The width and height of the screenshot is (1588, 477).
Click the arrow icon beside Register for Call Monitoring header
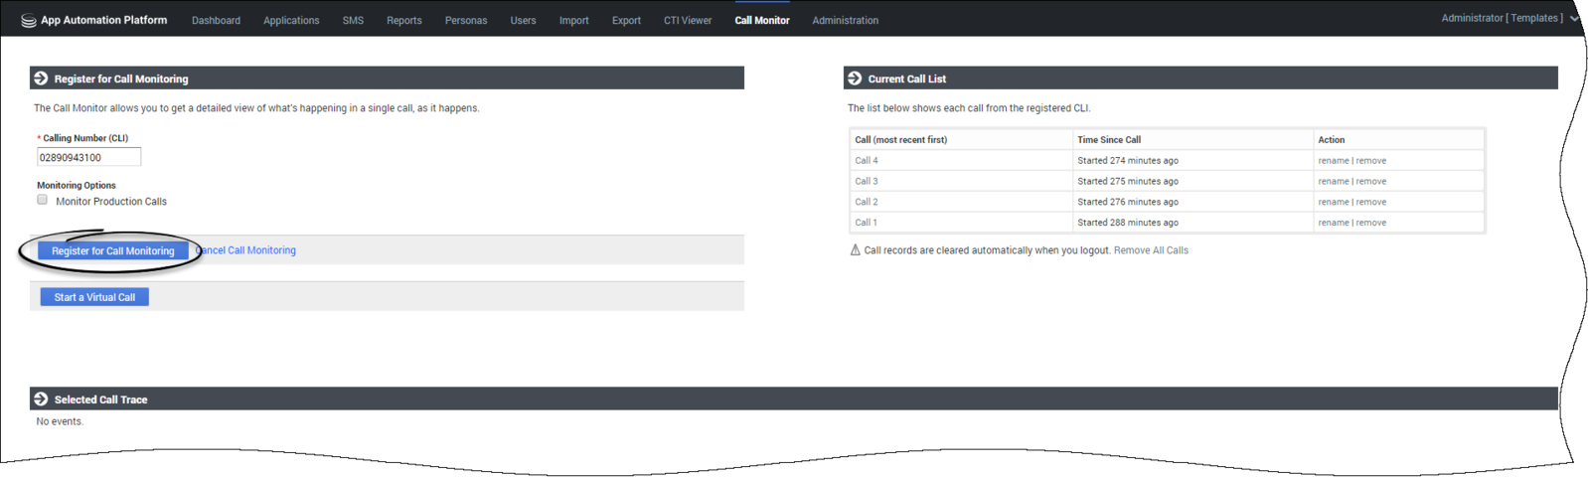41,78
